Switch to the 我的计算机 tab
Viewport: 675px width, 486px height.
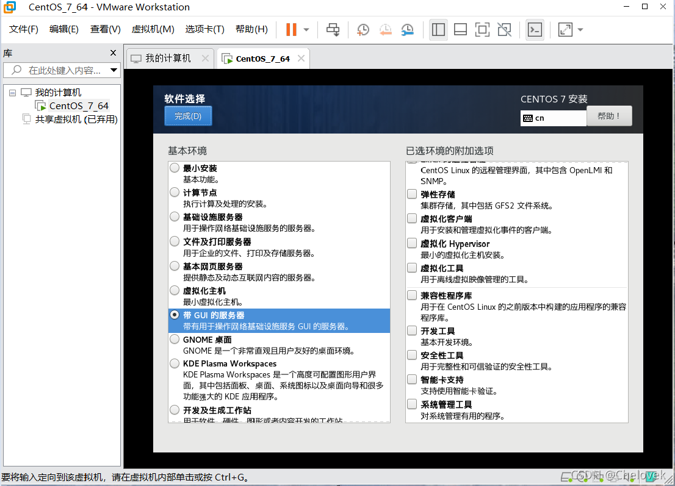[168, 58]
